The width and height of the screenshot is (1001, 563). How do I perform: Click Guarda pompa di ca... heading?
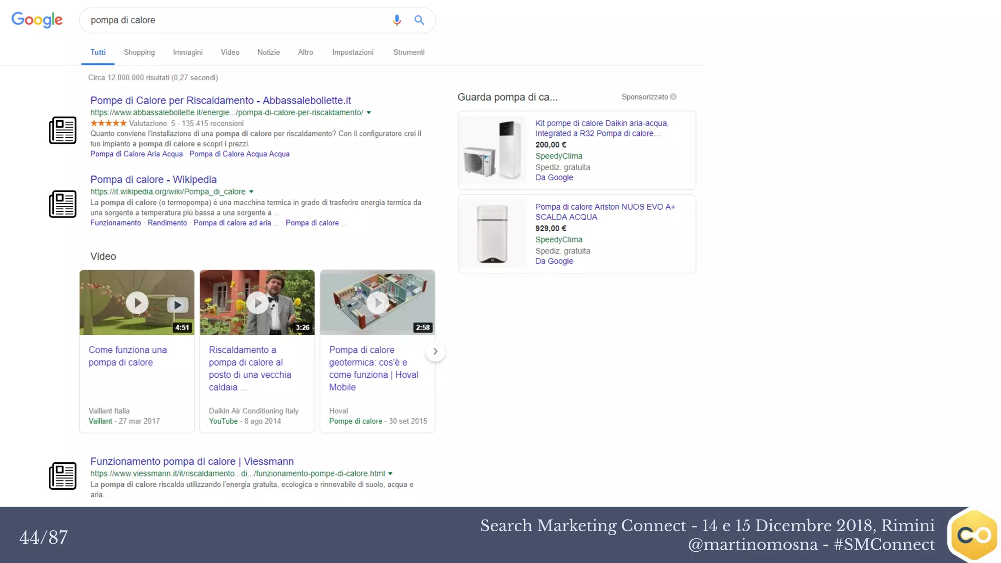(507, 97)
